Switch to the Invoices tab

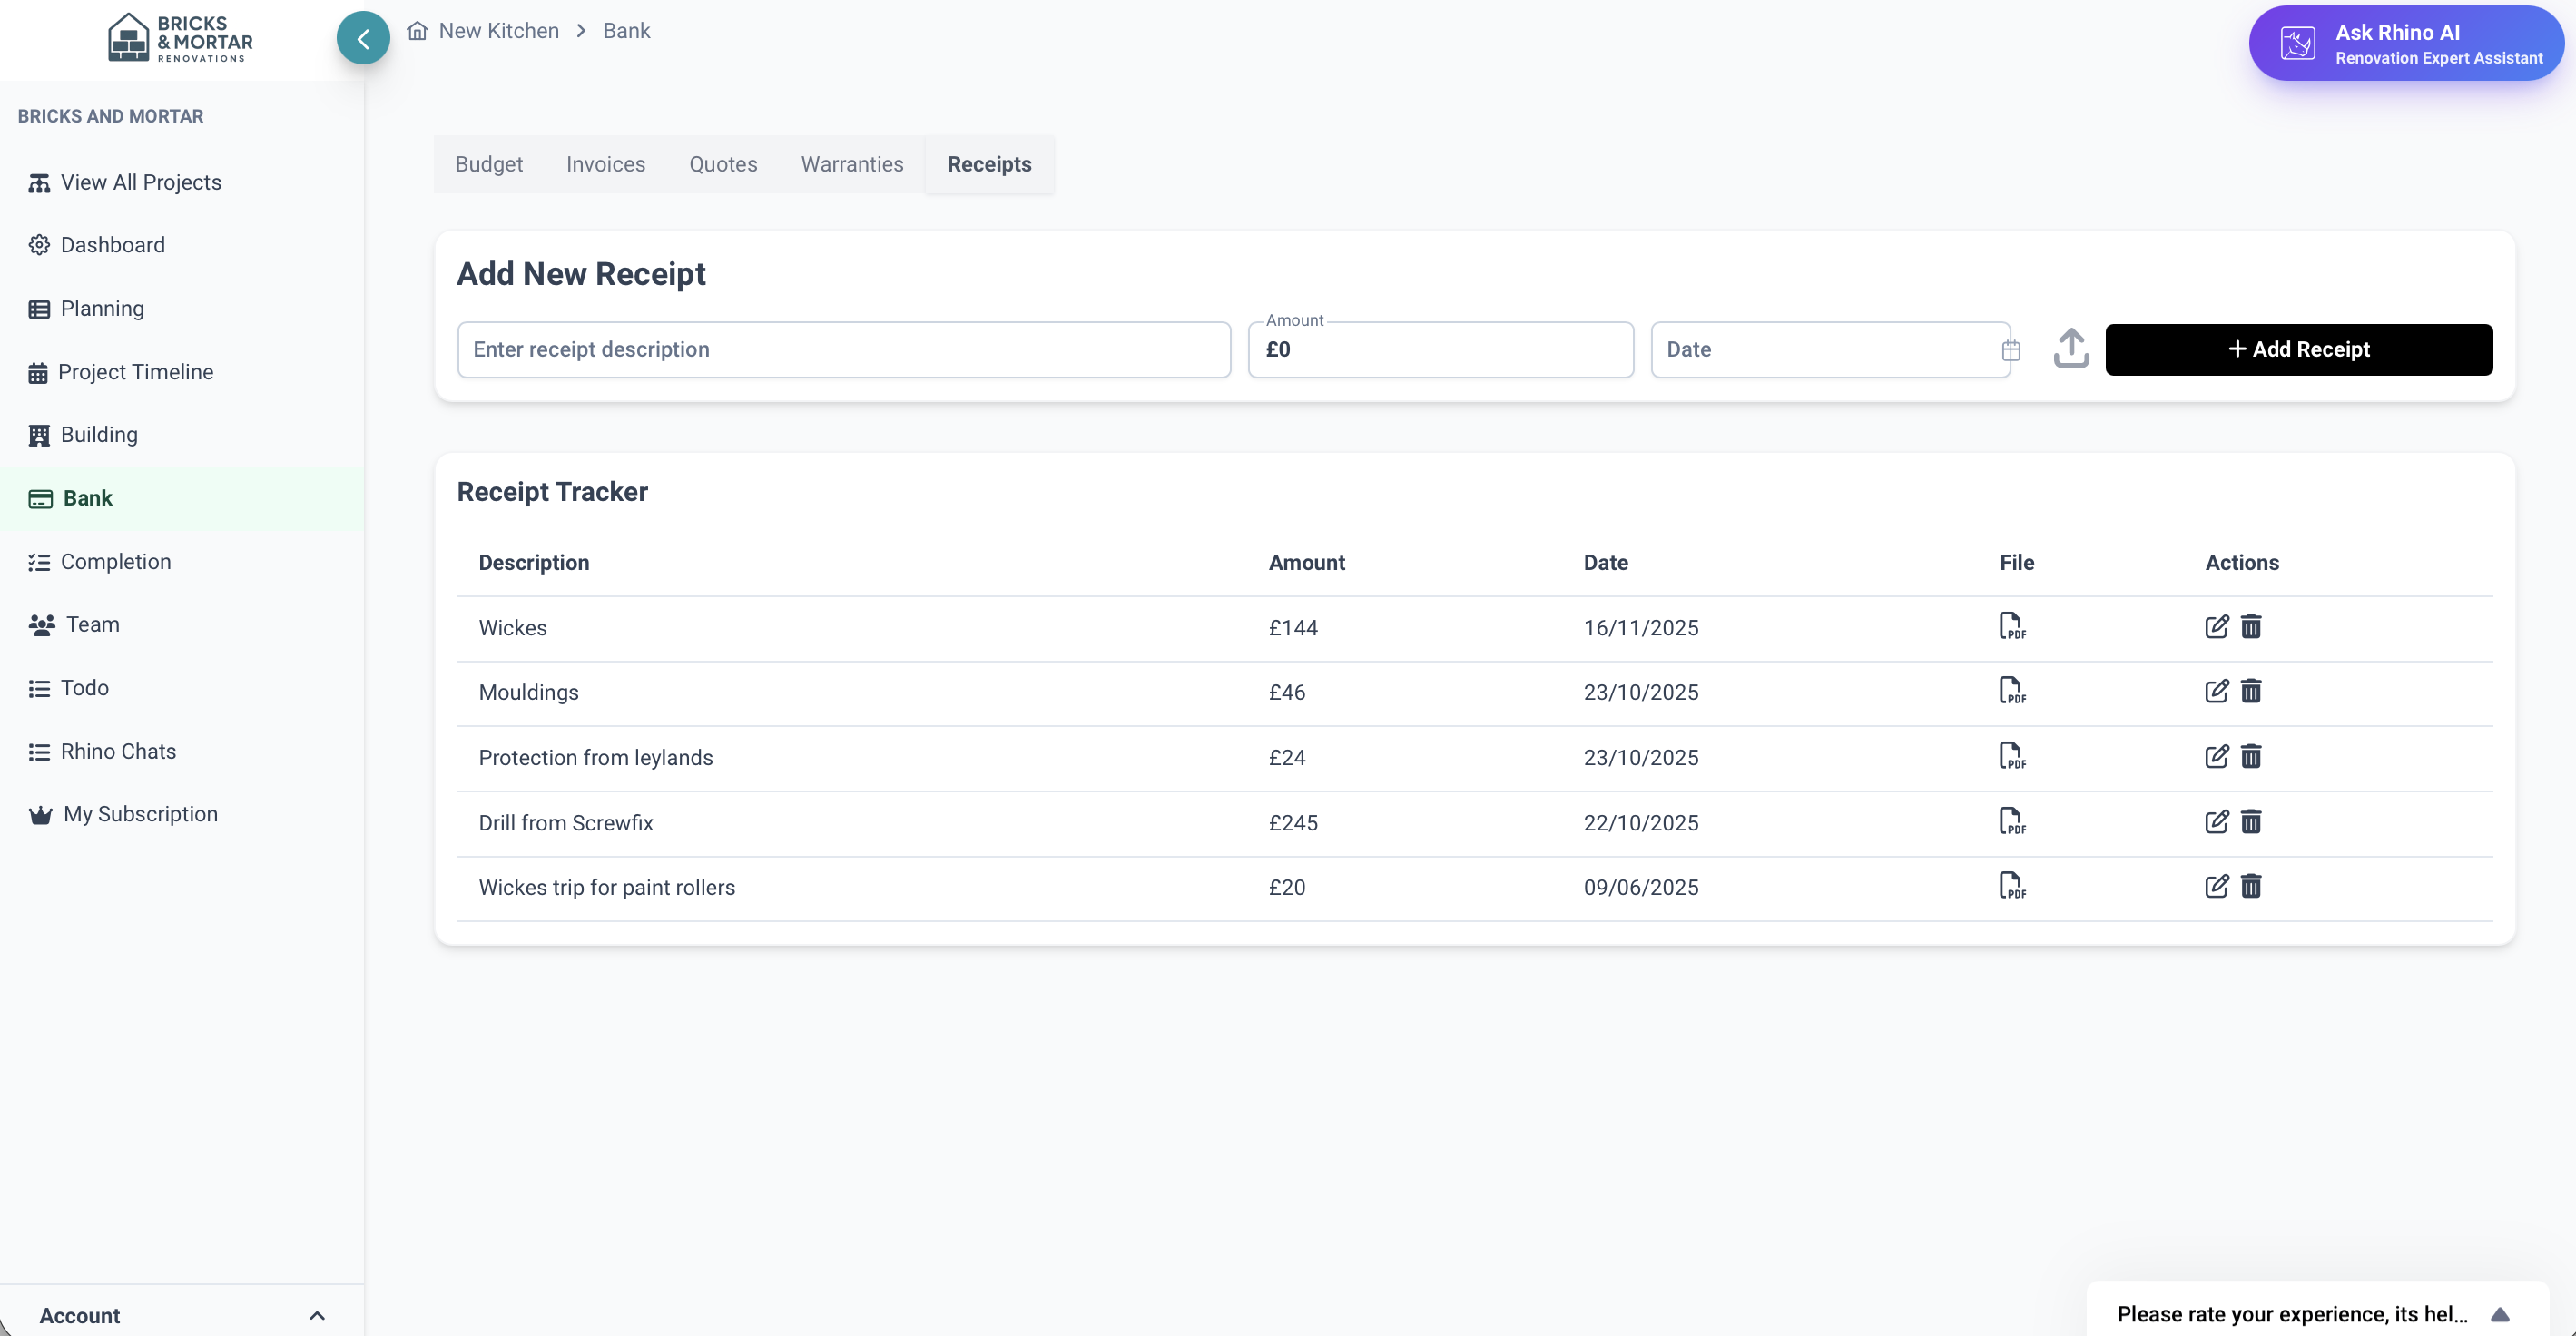point(605,164)
